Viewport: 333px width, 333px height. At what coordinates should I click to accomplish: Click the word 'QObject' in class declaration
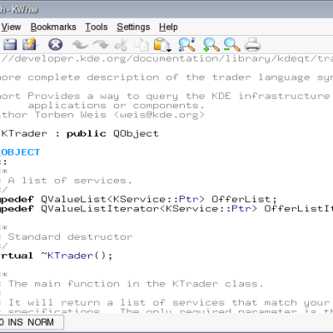(x=136, y=134)
